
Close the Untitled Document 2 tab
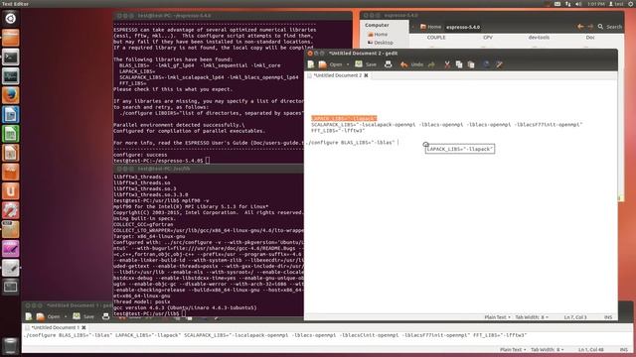pos(366,75)
